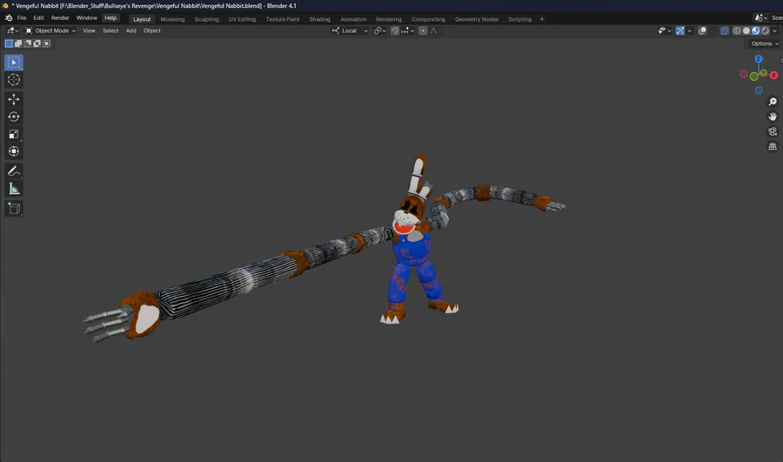Activate the 3D Cursor tool
Image resolution: width=783 pixels, height=462 pixels.
[13, 80]
